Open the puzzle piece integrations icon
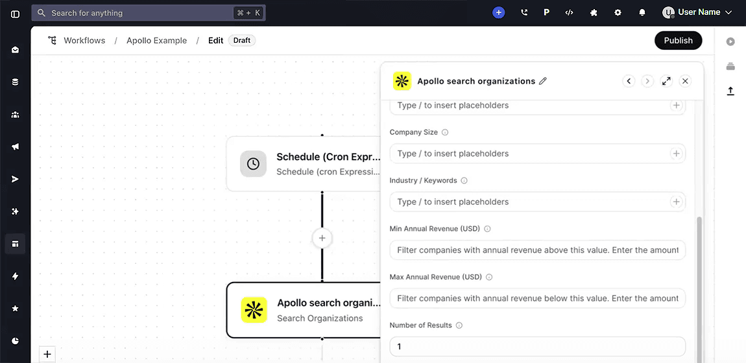This screenshot has height=363, width=746. [x=594, y=13]
